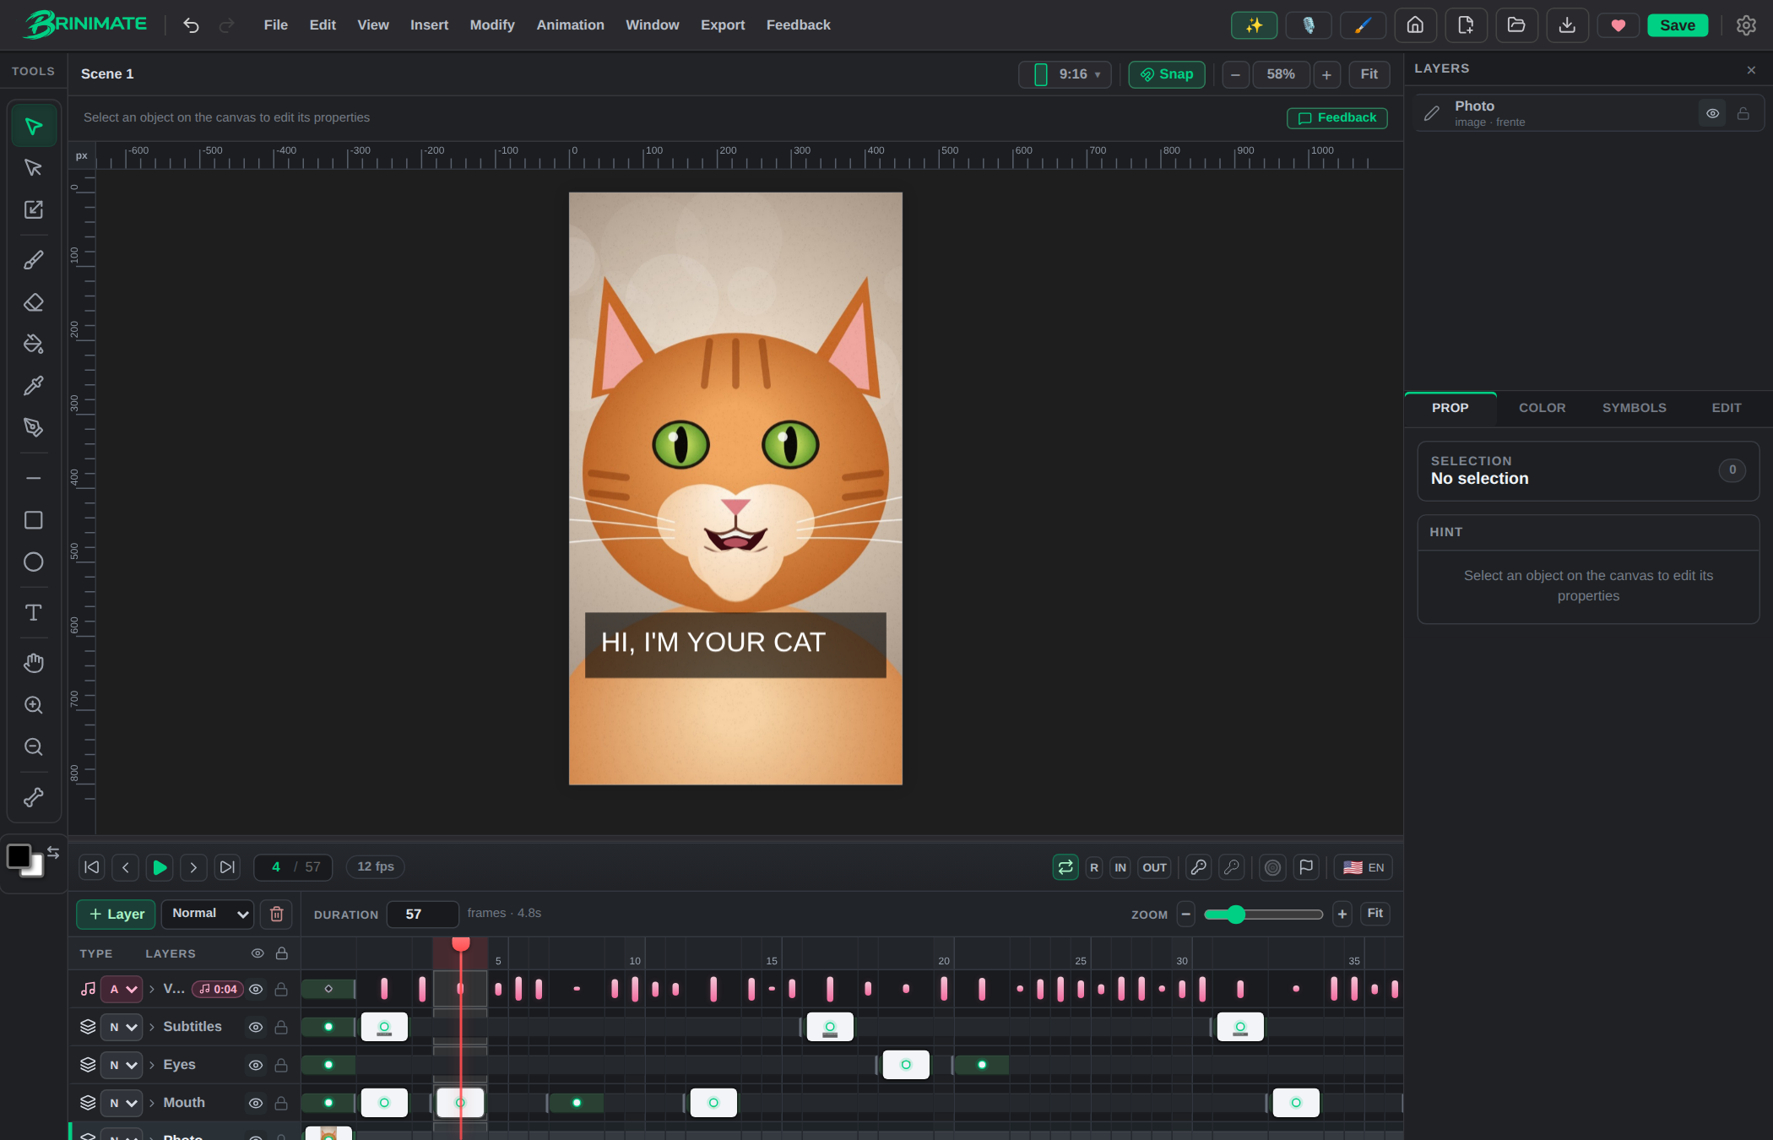This screenshot has height=1140, width=1773.
Task: Expand the Subtitles layer
Action: pos(152,1027)
